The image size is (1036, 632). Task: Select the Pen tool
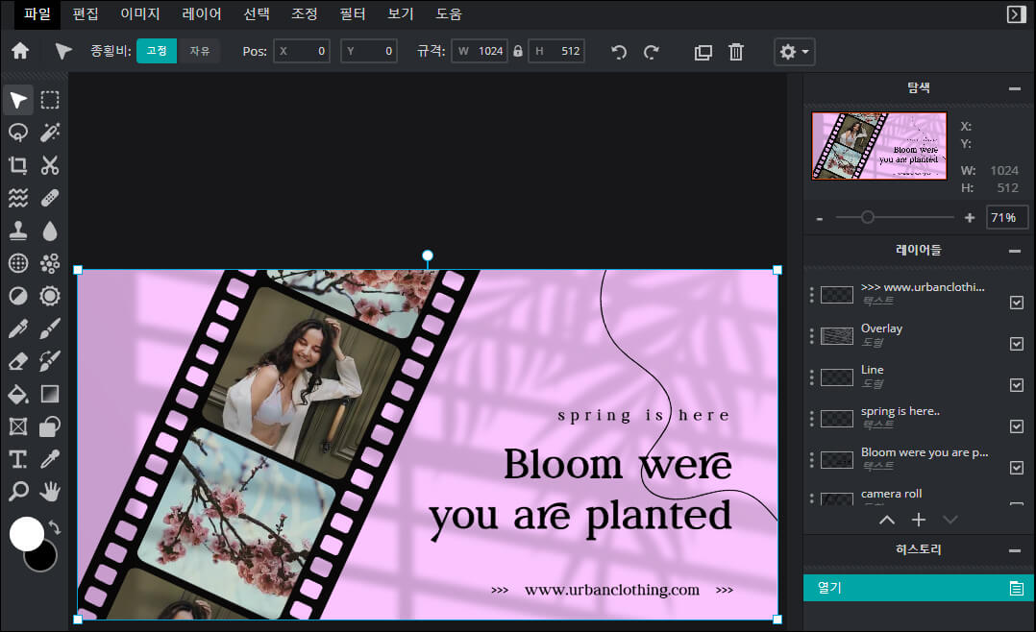tap(18, 328)
